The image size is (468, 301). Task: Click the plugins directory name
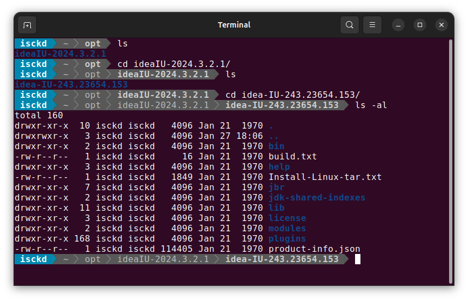[287, 239]
